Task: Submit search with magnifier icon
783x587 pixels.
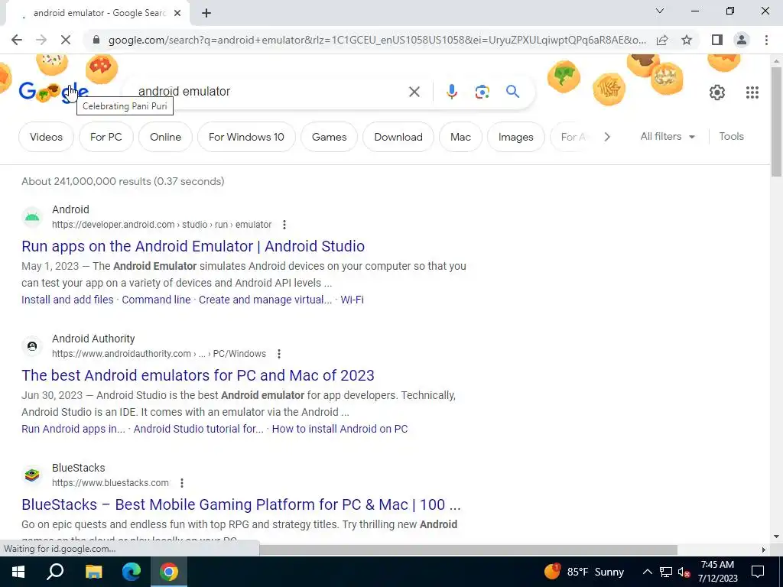Action: pyautogui.click(x=512, y=92)
